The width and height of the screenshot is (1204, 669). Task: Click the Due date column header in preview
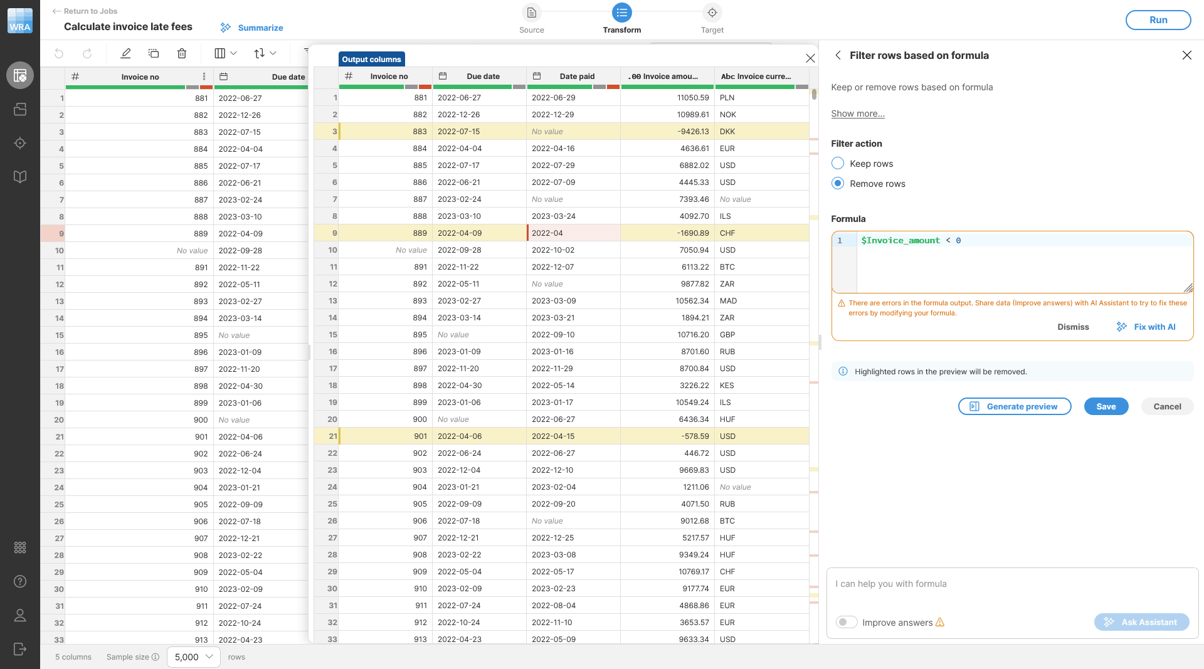click(x=479, y=76)
